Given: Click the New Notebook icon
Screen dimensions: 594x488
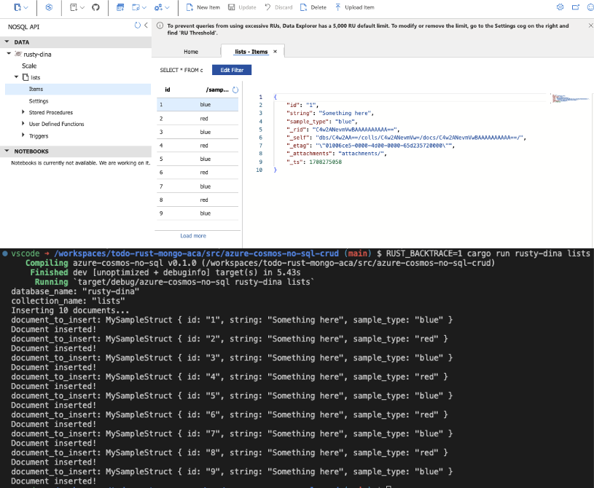Looking at the screenshot, I should (74, 7).
